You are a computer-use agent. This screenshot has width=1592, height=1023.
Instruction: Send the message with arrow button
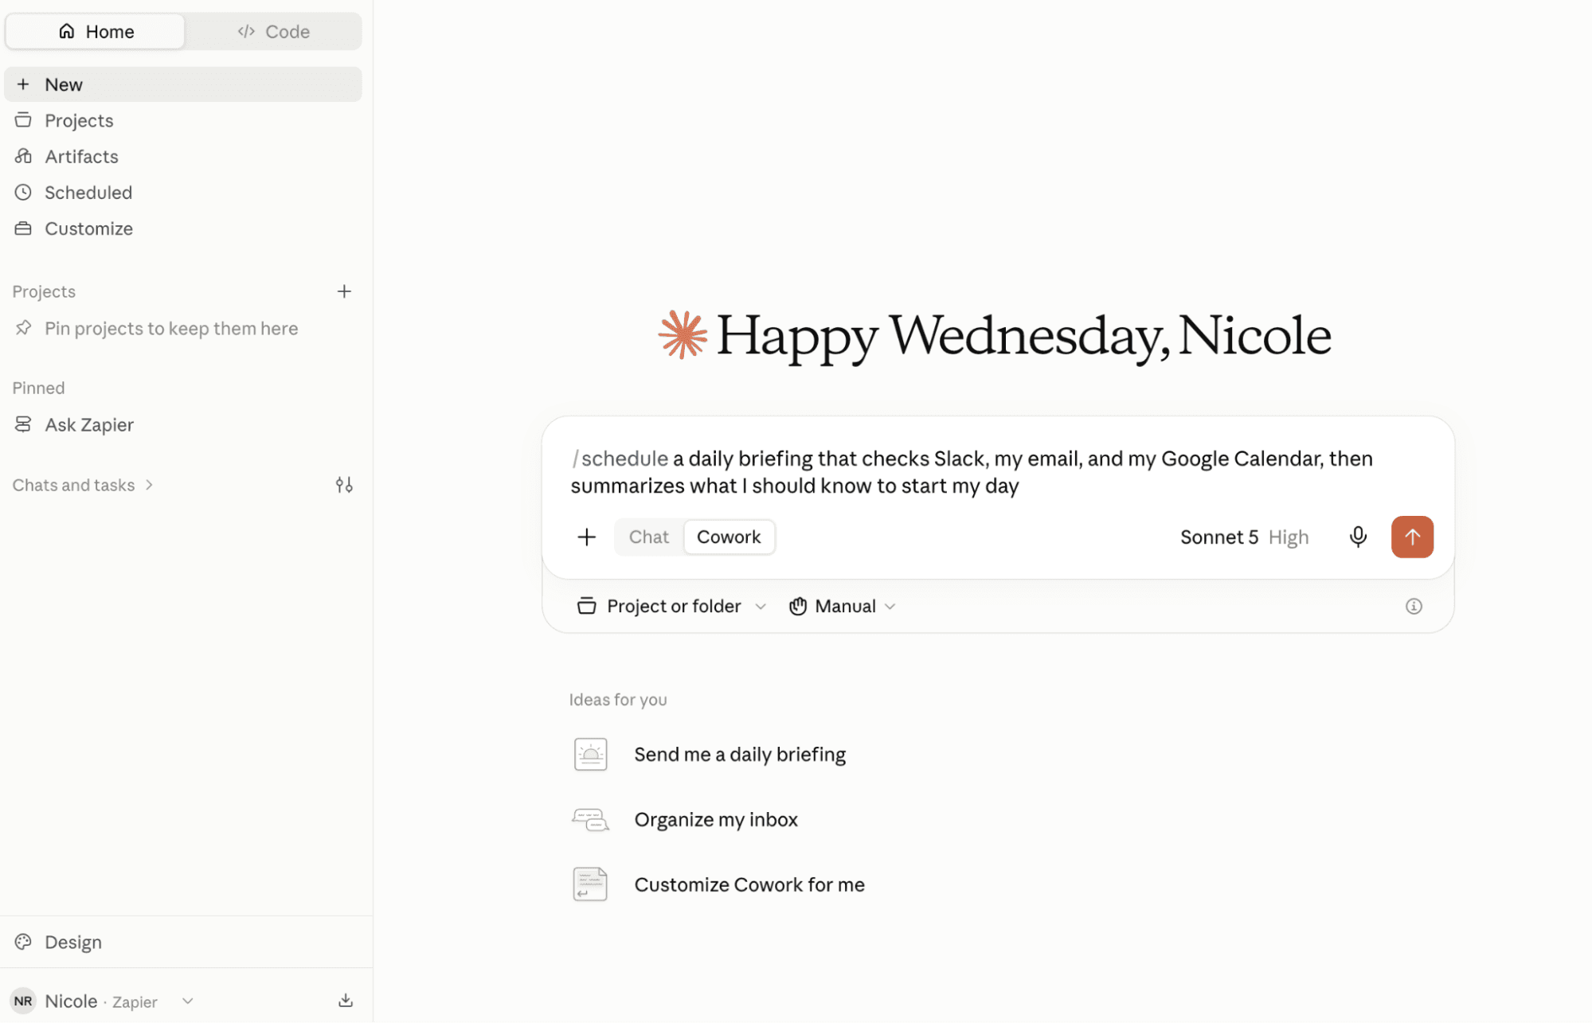click(x=1412, y=537)
